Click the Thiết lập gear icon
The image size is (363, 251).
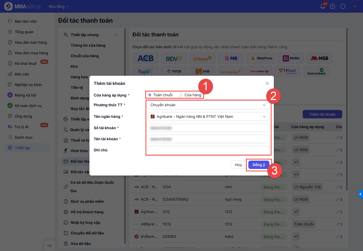pos(10,148)
